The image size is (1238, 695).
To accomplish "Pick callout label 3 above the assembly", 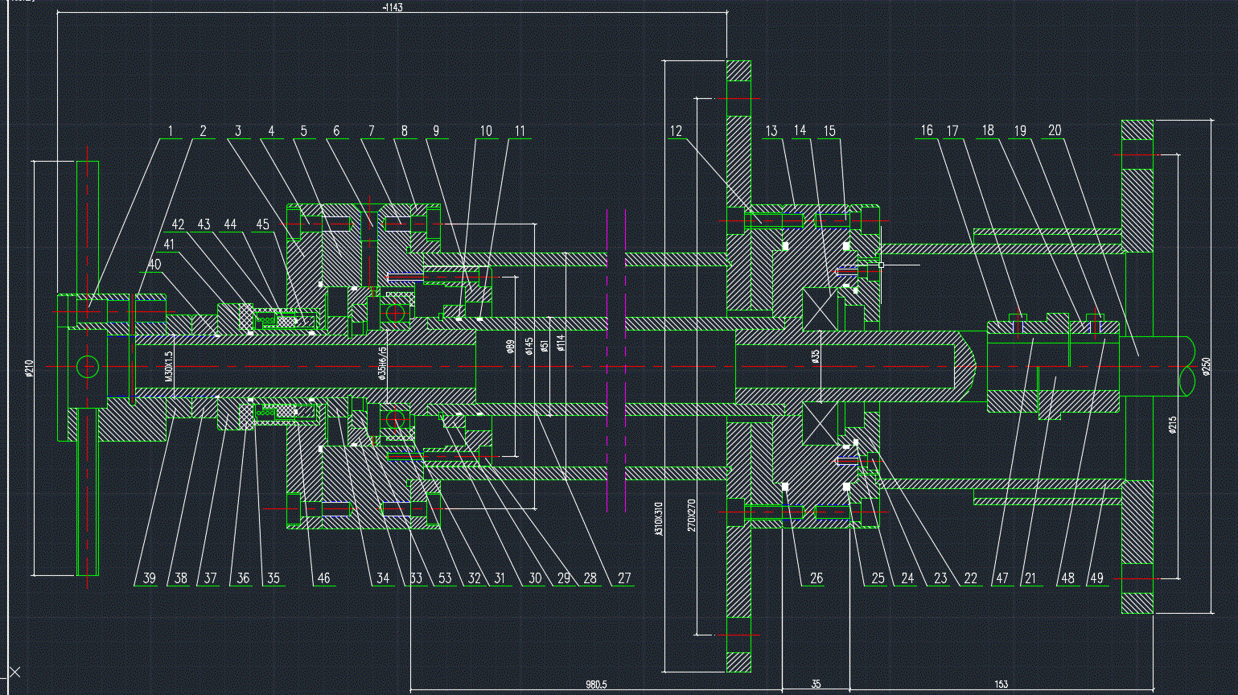I will pos(238,131).
